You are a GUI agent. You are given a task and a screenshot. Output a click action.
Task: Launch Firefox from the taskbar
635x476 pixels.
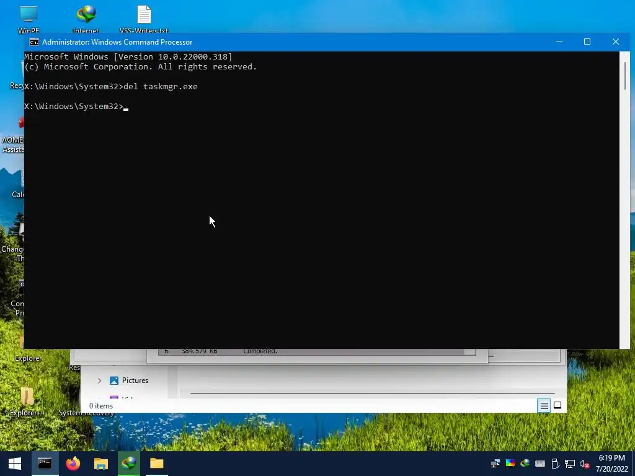73,464
